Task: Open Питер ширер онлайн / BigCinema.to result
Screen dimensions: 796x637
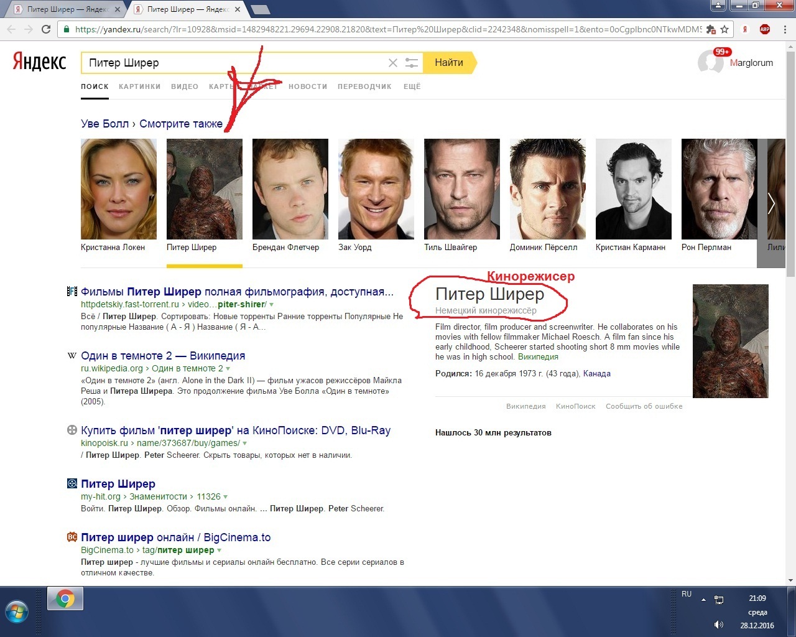Action: pyautogui.click(x=176, y=537)
